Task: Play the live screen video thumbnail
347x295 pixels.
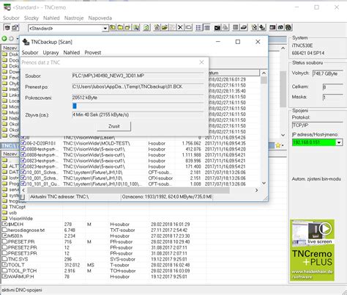Action: 325,229
